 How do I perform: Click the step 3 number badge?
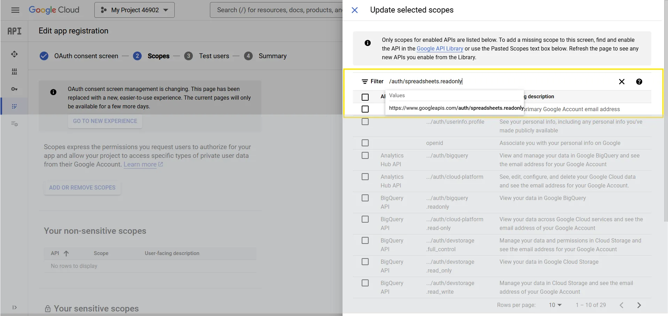pyautogui.click(x=188, y=56)
